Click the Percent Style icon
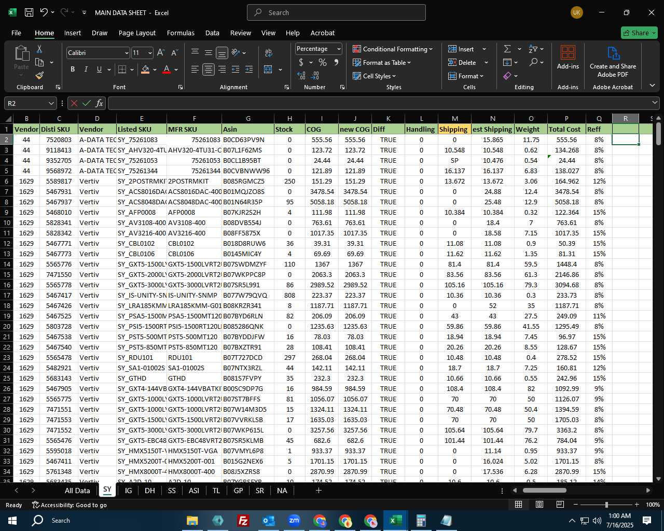 323,62
